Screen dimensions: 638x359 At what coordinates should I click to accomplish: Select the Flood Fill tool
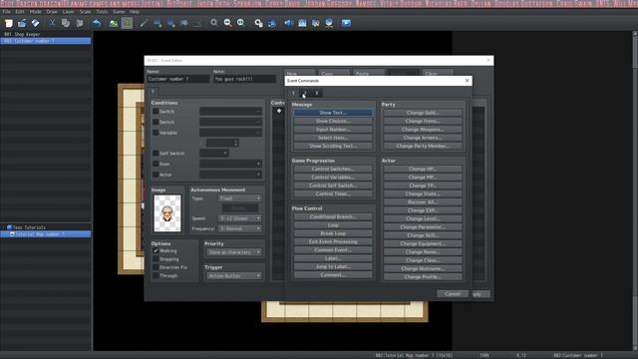coord(183,23)
